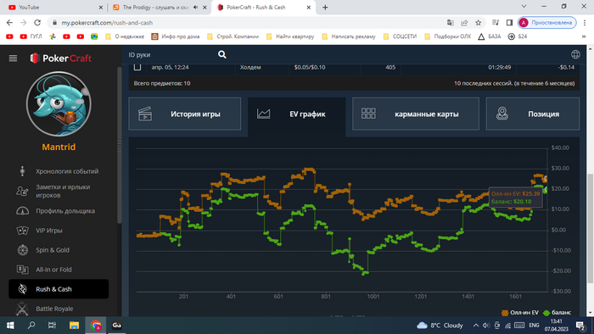
Task: Open Профиль дольщика section
Action: pos(59,211)
